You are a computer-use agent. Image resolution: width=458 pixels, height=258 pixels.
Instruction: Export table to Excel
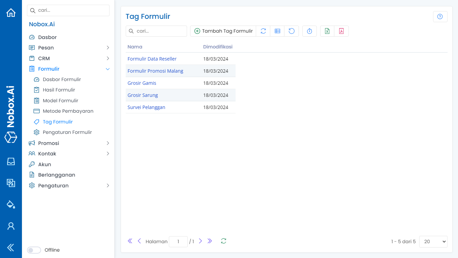[327, 31]
